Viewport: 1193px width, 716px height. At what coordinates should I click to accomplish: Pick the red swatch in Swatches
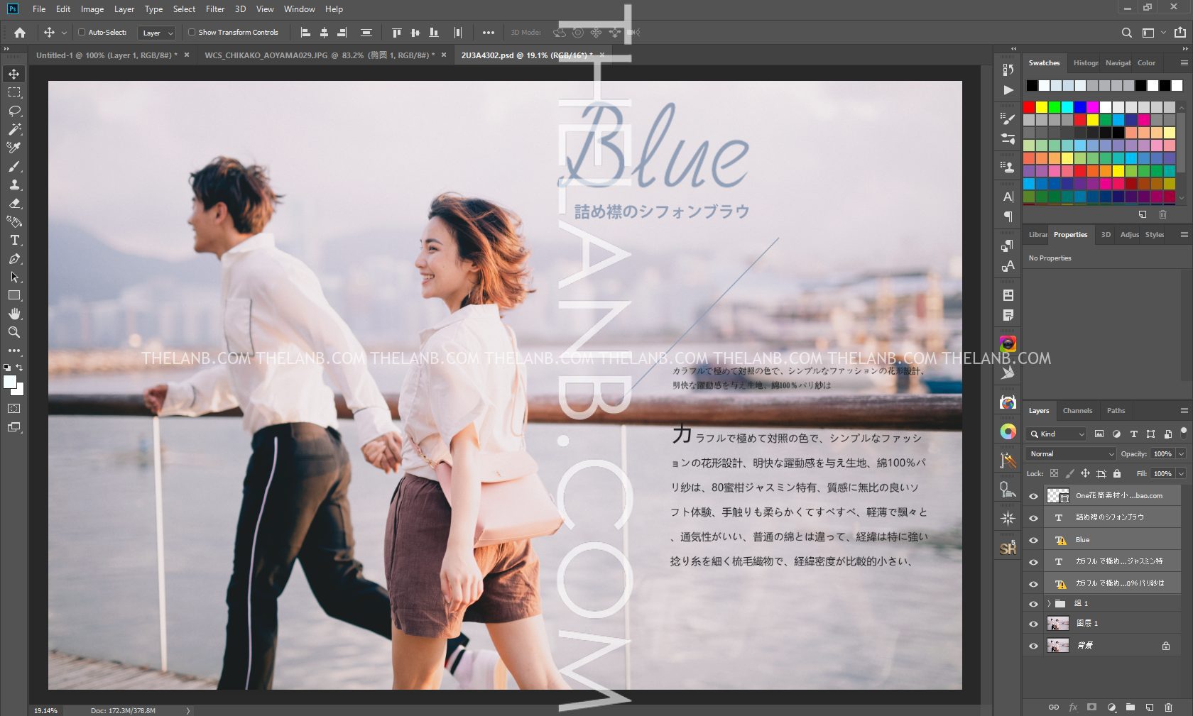(x=1029, y=107)
